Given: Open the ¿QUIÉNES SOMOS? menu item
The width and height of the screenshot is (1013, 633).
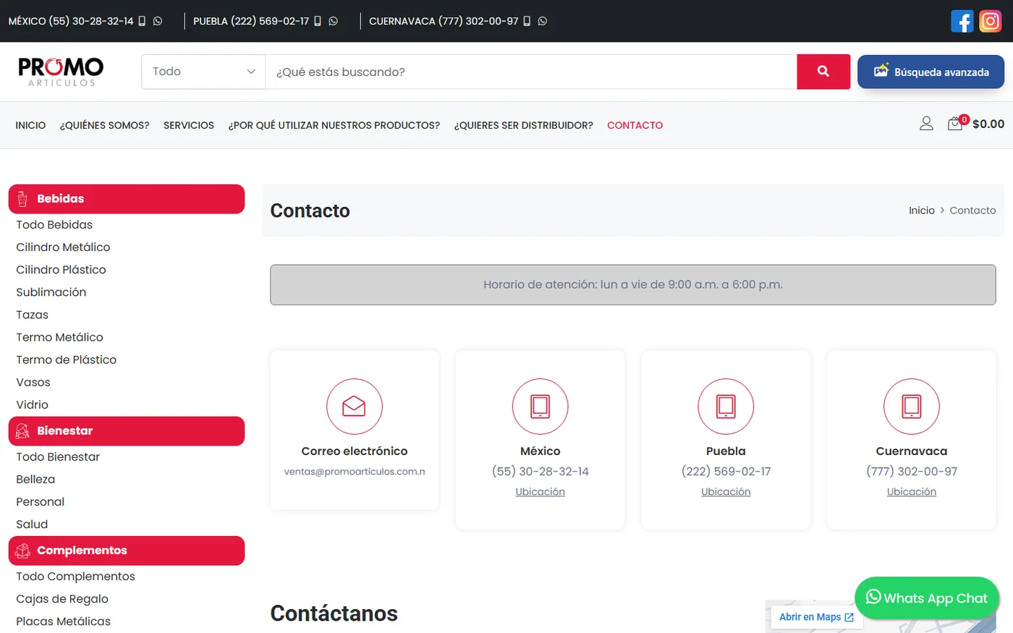Looking at the screenshot, I should point(105,125).
